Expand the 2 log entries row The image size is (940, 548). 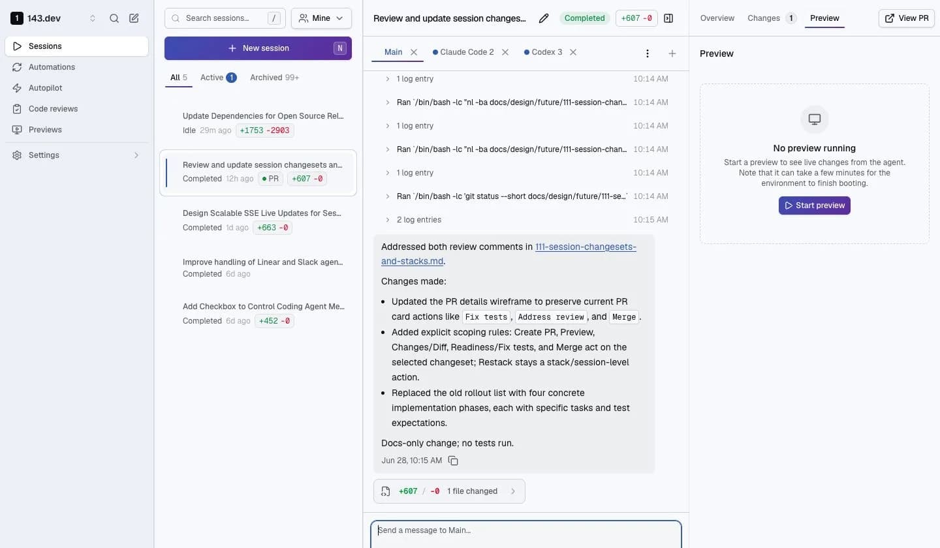tap(525, 220)
